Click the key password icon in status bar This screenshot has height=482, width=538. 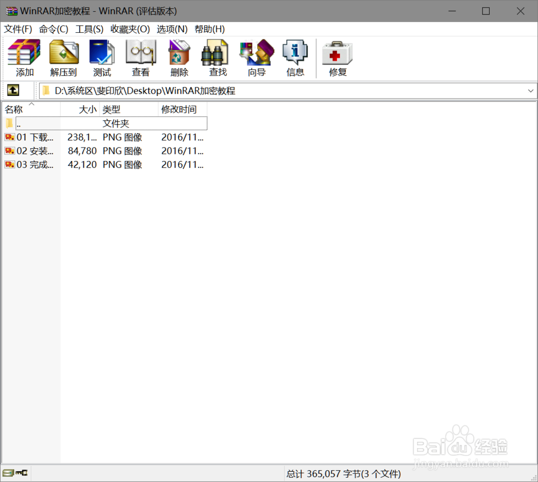coord(22,473)
